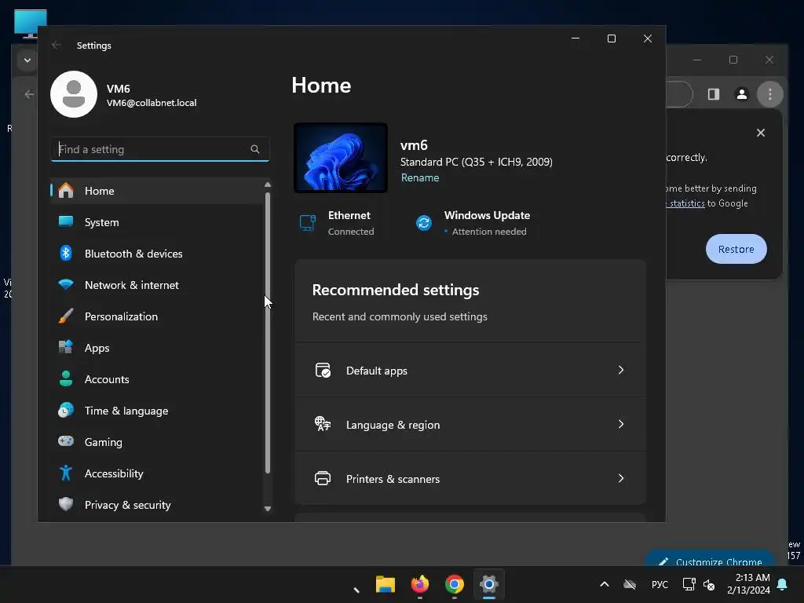The height and width of the screenshot is (603, 804).
Task: Open the statistics link in Chrome
Action: point(686,203)
